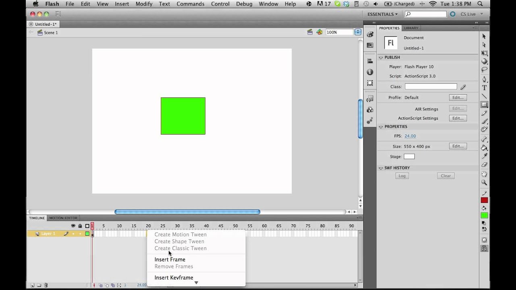Click the New Layer icon
516x290 pixels.
[x=32, y=285]
